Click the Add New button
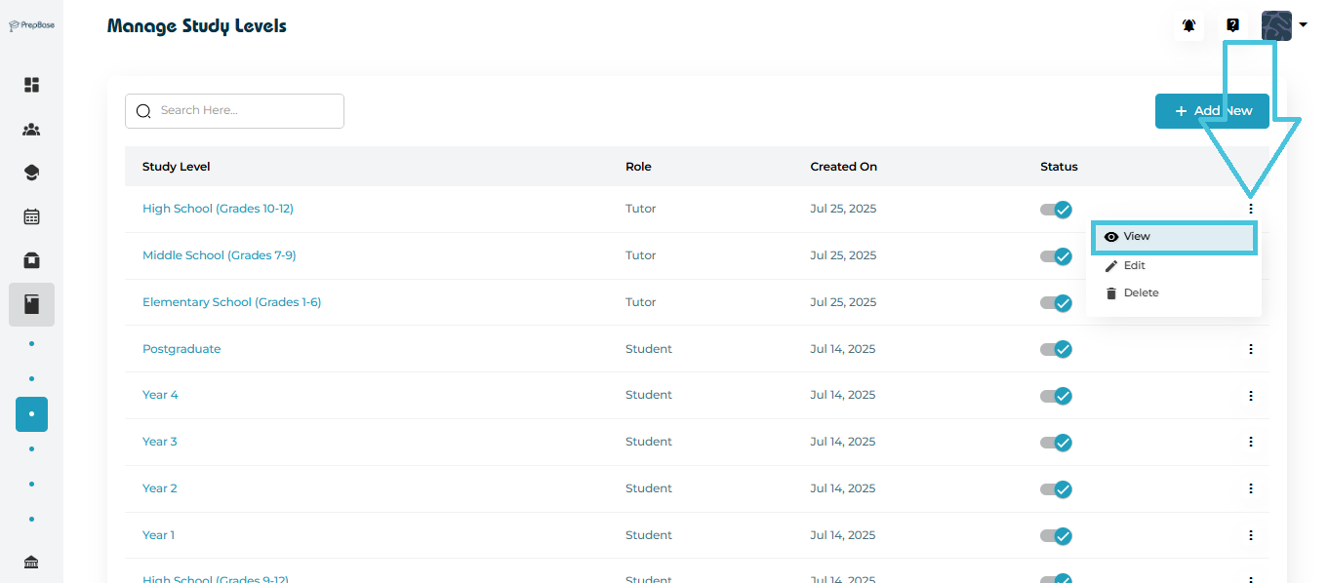1329x583 pixels. click(1212, 111)
